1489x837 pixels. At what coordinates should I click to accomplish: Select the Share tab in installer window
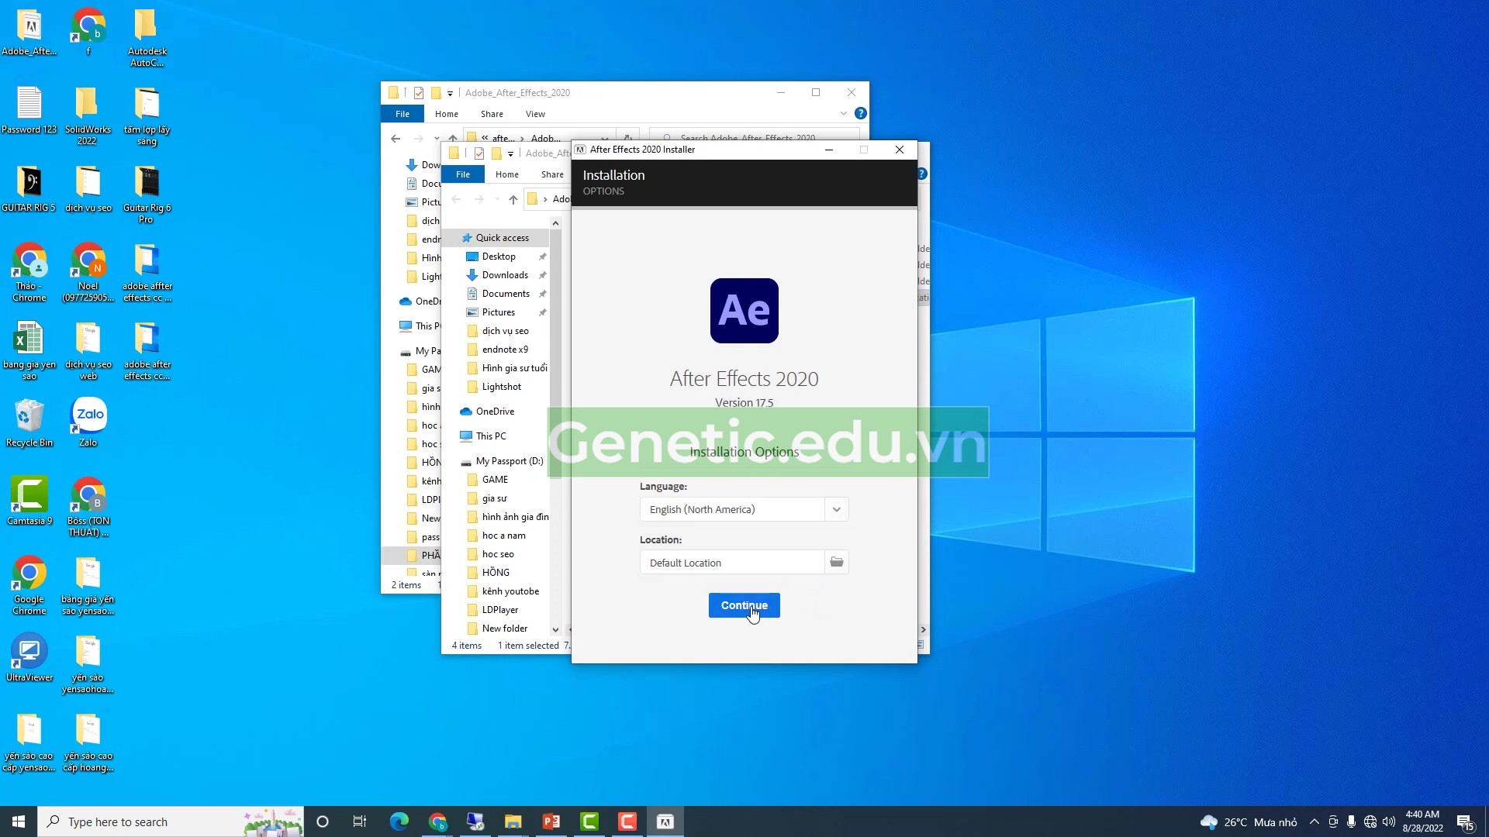tap(552, 174)
